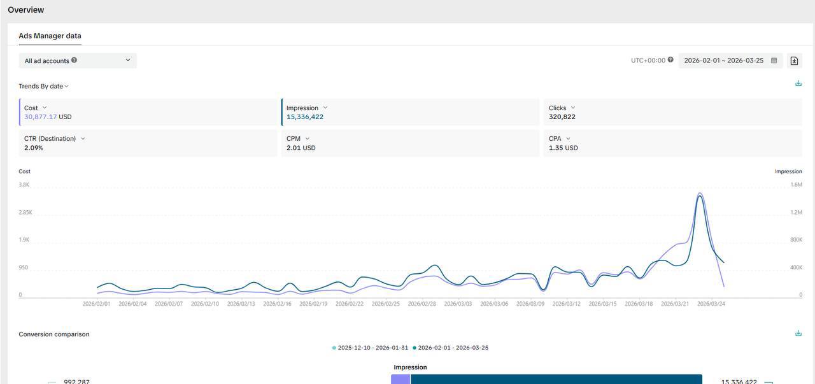This screenshot has height=384, width=815.
Task: Open the CPA metric dropdown
Action: [x=568, y=138]
